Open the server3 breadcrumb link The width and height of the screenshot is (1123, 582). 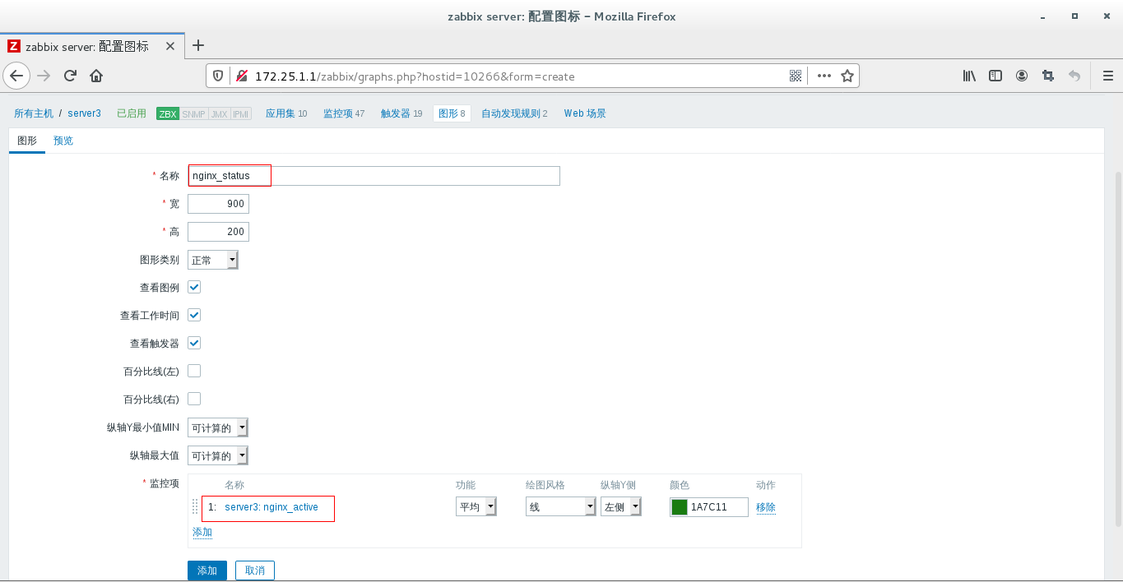click(85, 113)
